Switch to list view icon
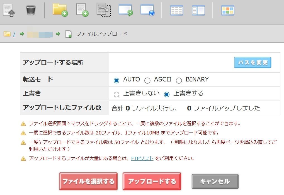284x195 pixels. tap(177, 10)
